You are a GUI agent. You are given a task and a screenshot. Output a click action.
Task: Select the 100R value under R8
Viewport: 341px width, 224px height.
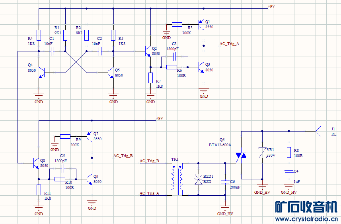pos(298,155)
